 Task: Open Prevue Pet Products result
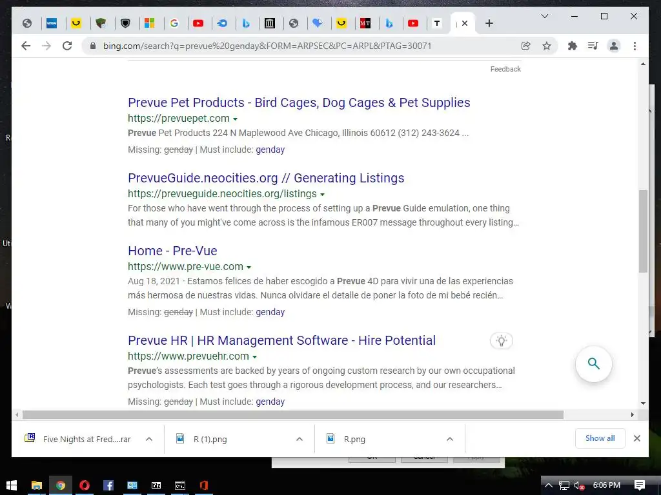[x=299, y=102]
